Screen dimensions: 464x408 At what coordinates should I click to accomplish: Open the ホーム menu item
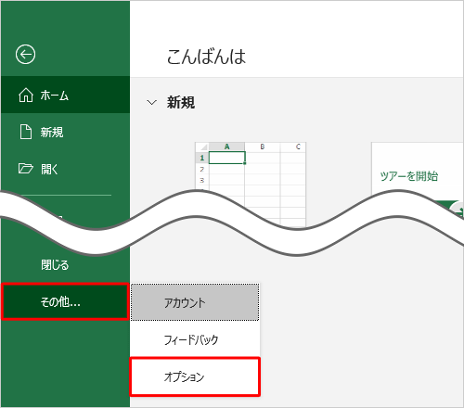[x=65, y=95]
